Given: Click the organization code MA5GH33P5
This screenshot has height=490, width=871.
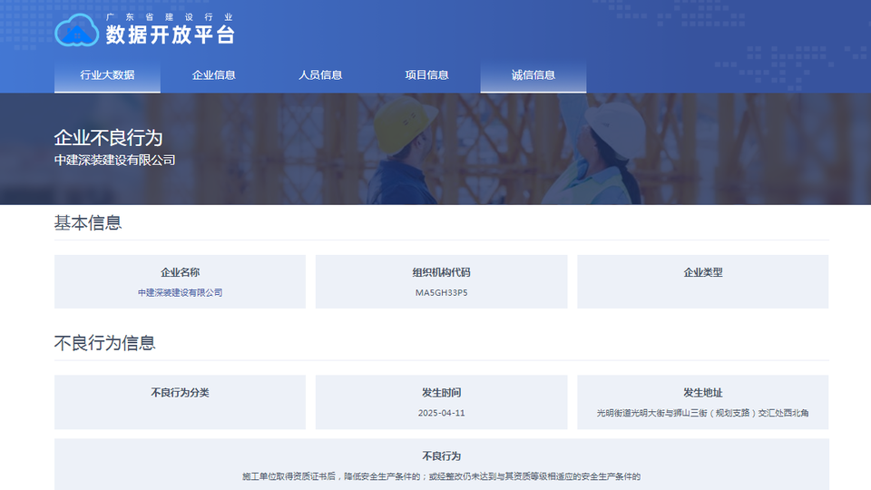Looking at the screenshot, I should 441,293.
